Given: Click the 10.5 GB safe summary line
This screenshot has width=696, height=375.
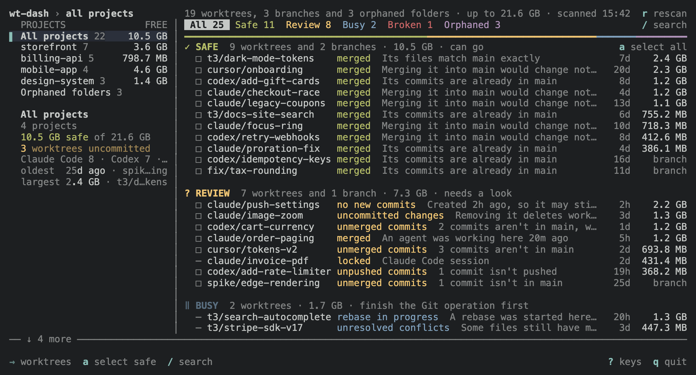Looking at the screenshot, I should 85,137.
